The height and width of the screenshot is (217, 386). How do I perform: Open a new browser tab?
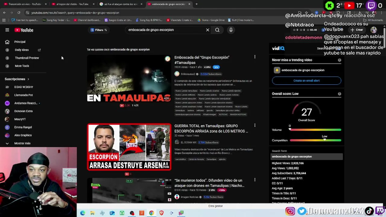(197, 4)
